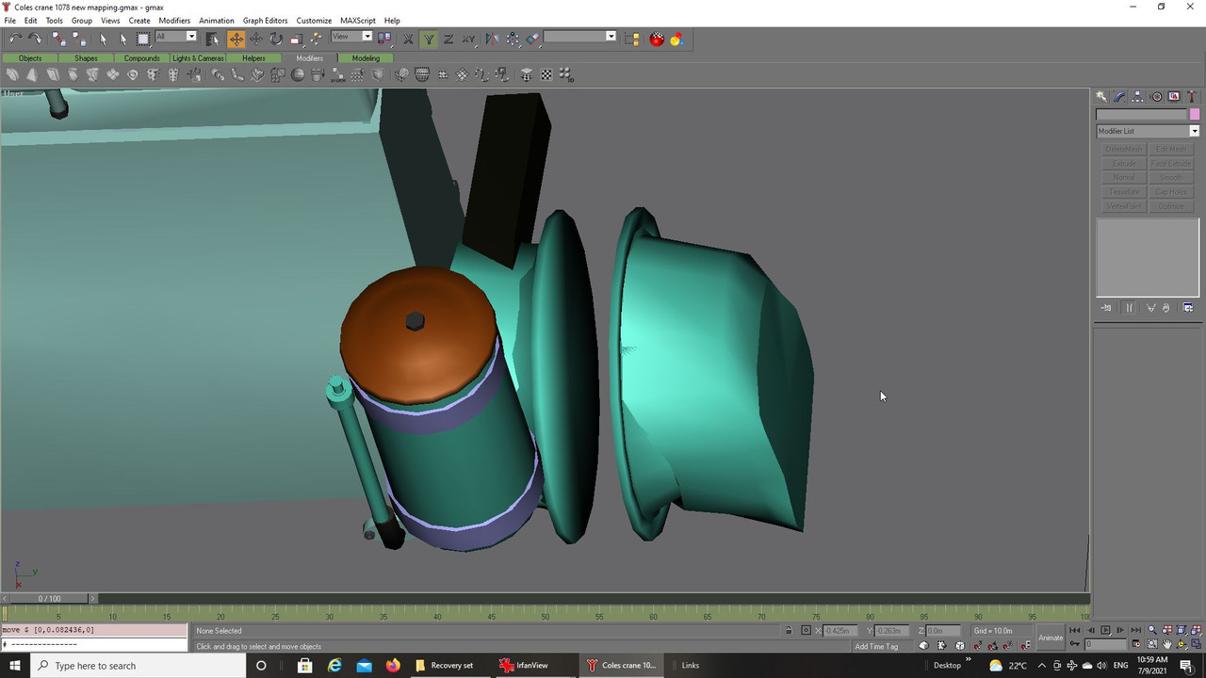Open the Graph Editors menu
This screenshot has width=1206, height=678.
(265, 20)
